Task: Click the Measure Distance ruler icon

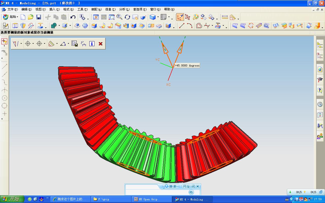Action: 225,17
